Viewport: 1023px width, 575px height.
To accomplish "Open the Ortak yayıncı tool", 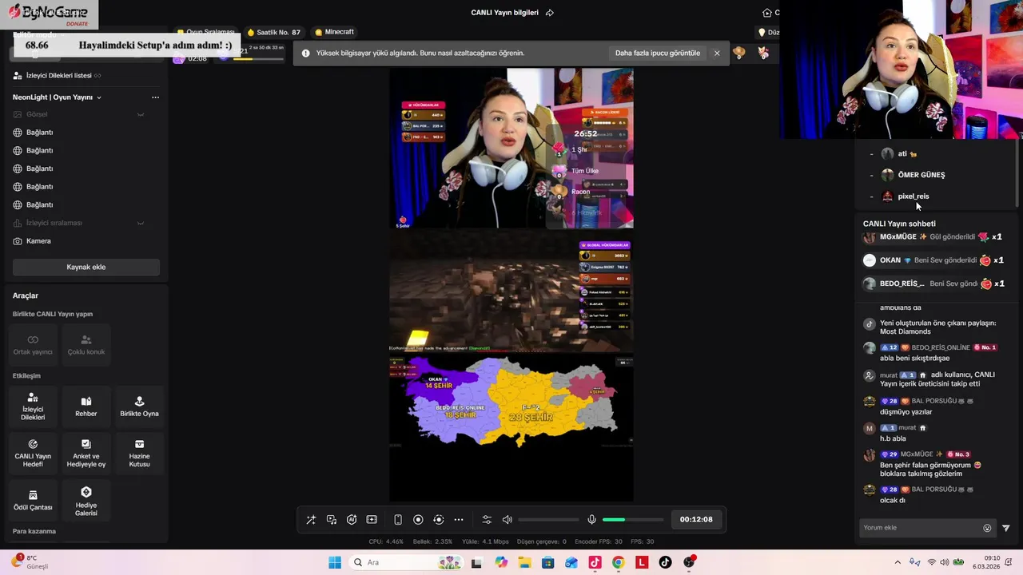I will [33, 344].
